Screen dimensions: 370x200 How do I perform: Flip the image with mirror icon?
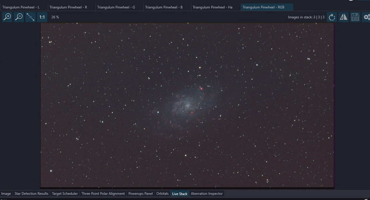coord(343,17)
